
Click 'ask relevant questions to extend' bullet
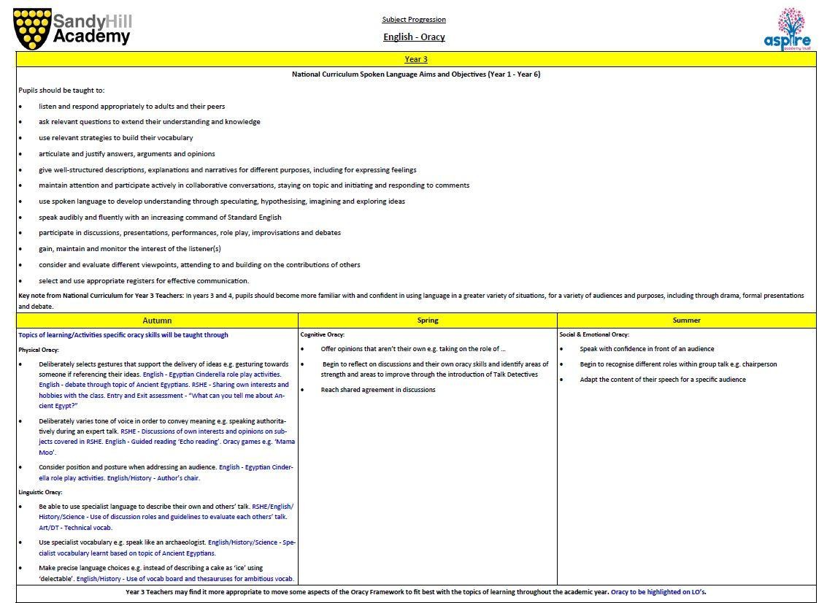click(149, 122)
